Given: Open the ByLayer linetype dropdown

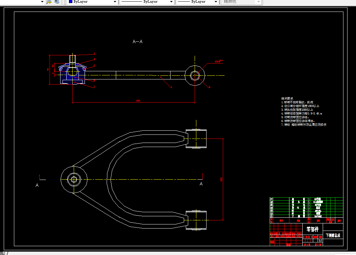Looking at the screenshot, I should [x=171, y=2].
